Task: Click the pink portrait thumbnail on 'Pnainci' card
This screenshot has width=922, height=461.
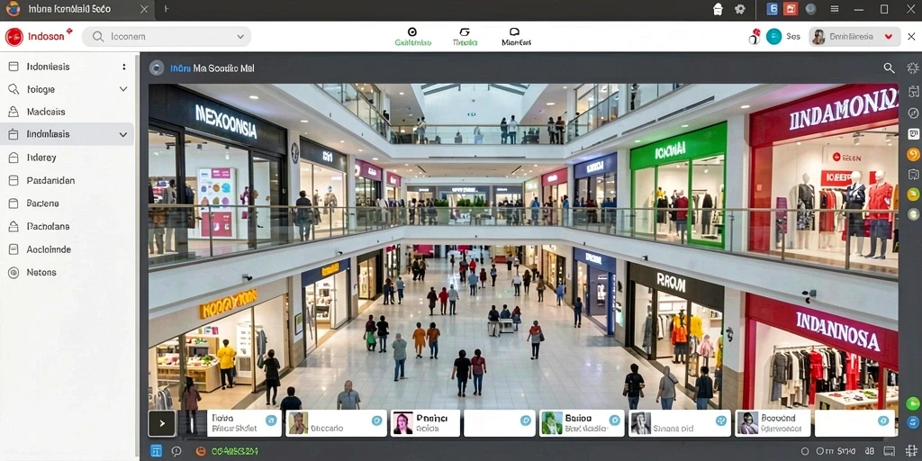Action: coord(402,423)
